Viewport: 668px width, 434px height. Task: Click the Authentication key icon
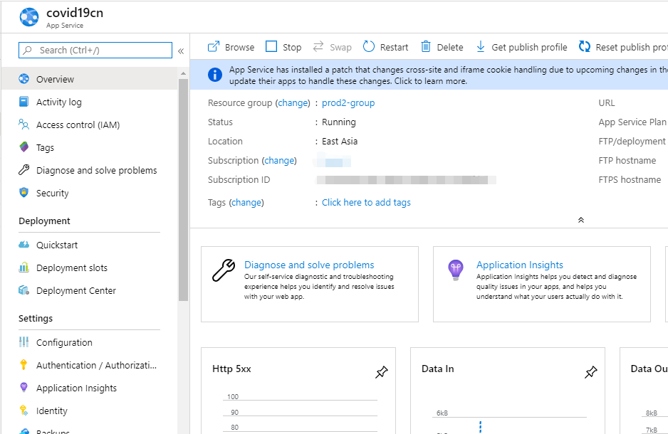coord(24,365)
